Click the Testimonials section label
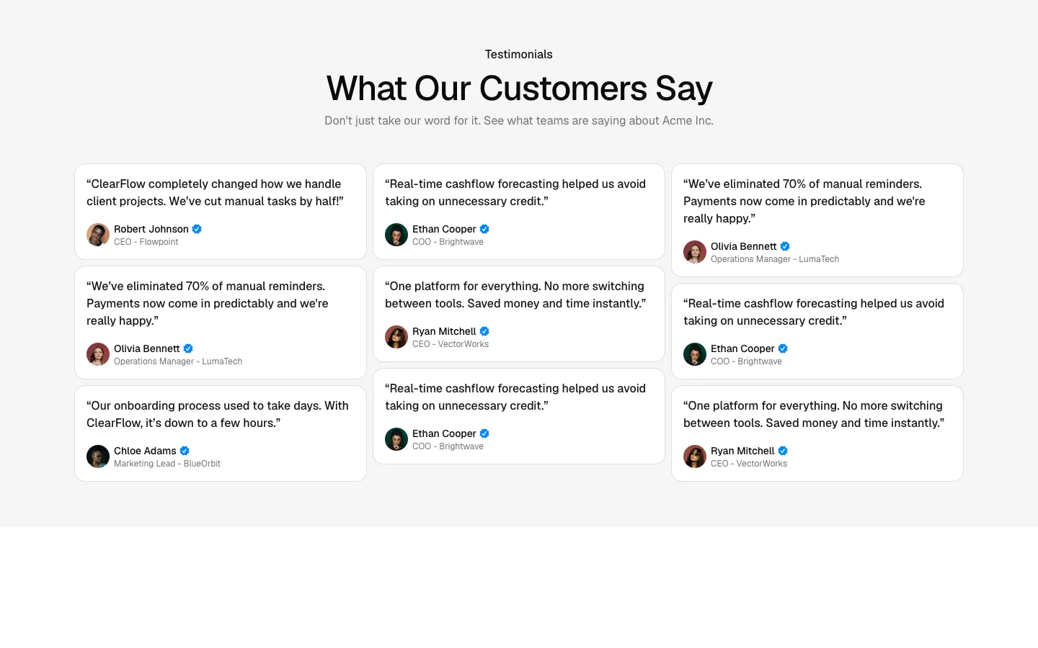The width and height of the screenshot is (1038, 648). click(x=519, y=54)
